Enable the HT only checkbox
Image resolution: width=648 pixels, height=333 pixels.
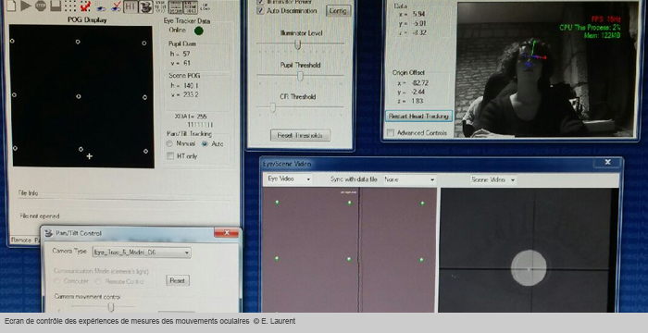[x=169, y=156]
